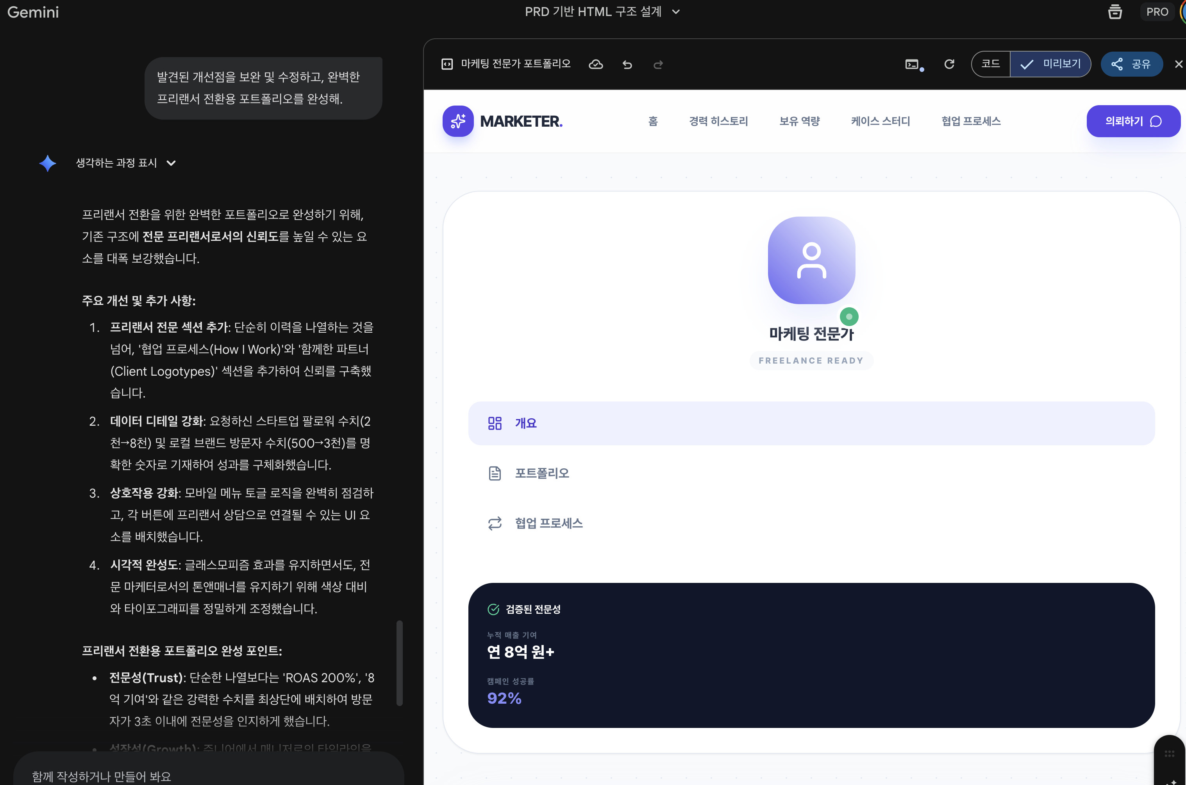Click the refresh preview icon

tap(949, 64)
